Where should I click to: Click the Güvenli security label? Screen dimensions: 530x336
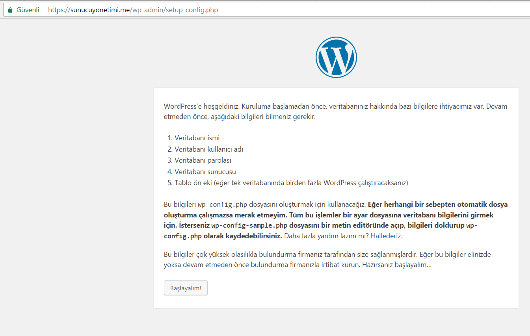(28, 10)
